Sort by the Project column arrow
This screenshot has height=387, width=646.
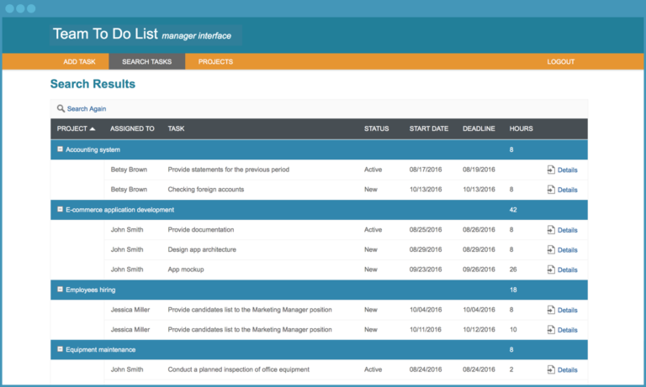tap(93, 129)
